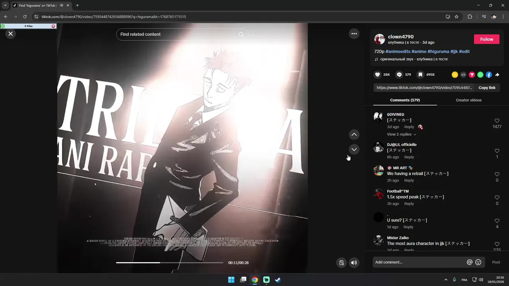The image size is (509, 286).
Task: Close the 4 Files overlay widget
Action: (53, 26)
